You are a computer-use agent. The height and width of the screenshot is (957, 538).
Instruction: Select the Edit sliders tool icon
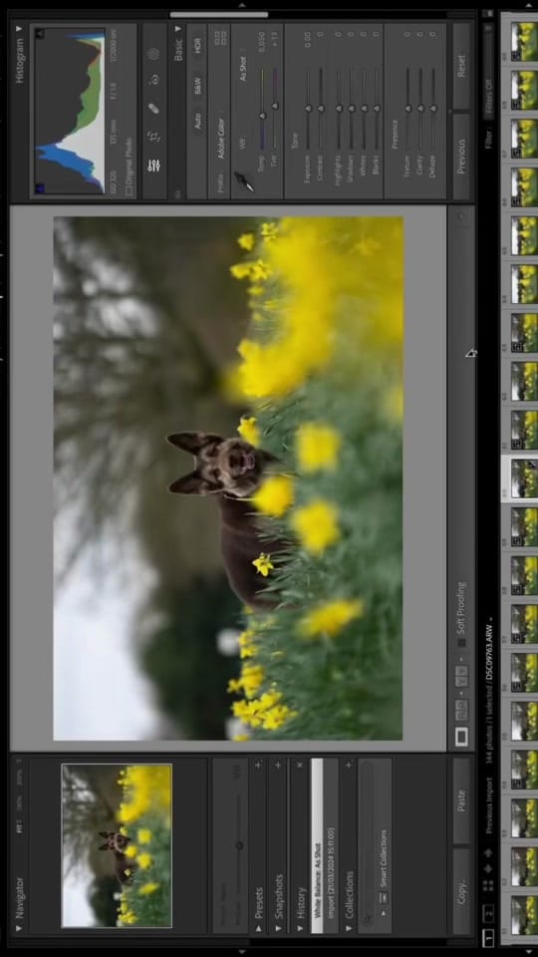[x=153, y=165]
